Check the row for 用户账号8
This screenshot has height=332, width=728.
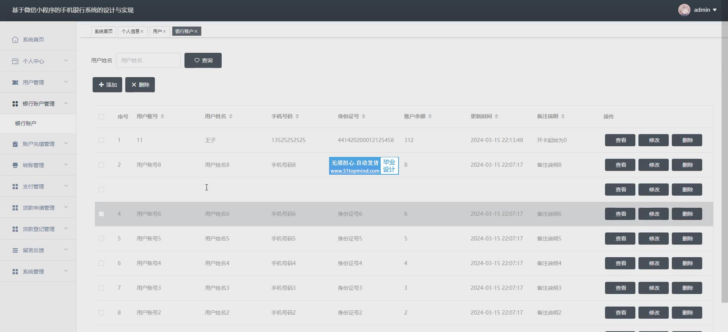101,165
